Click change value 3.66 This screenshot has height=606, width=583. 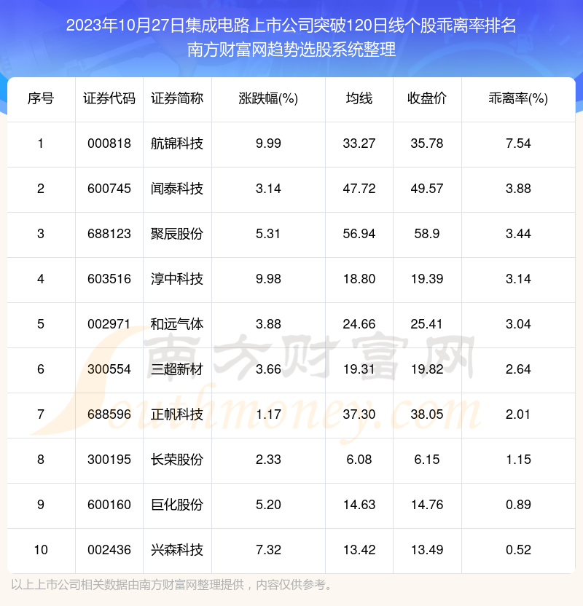[268, 369]
